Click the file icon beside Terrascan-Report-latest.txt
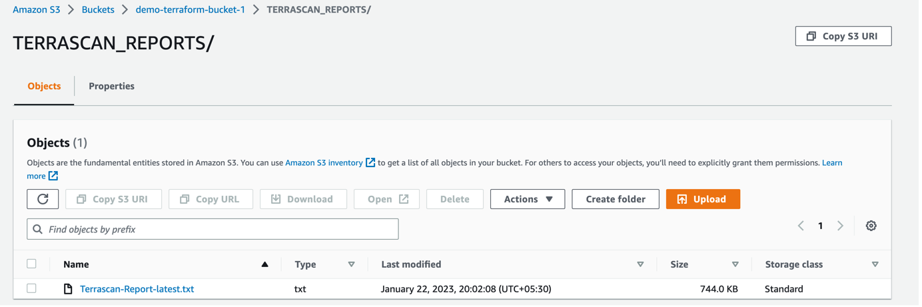Screen dimensions: 922x307 coord(68,290)
